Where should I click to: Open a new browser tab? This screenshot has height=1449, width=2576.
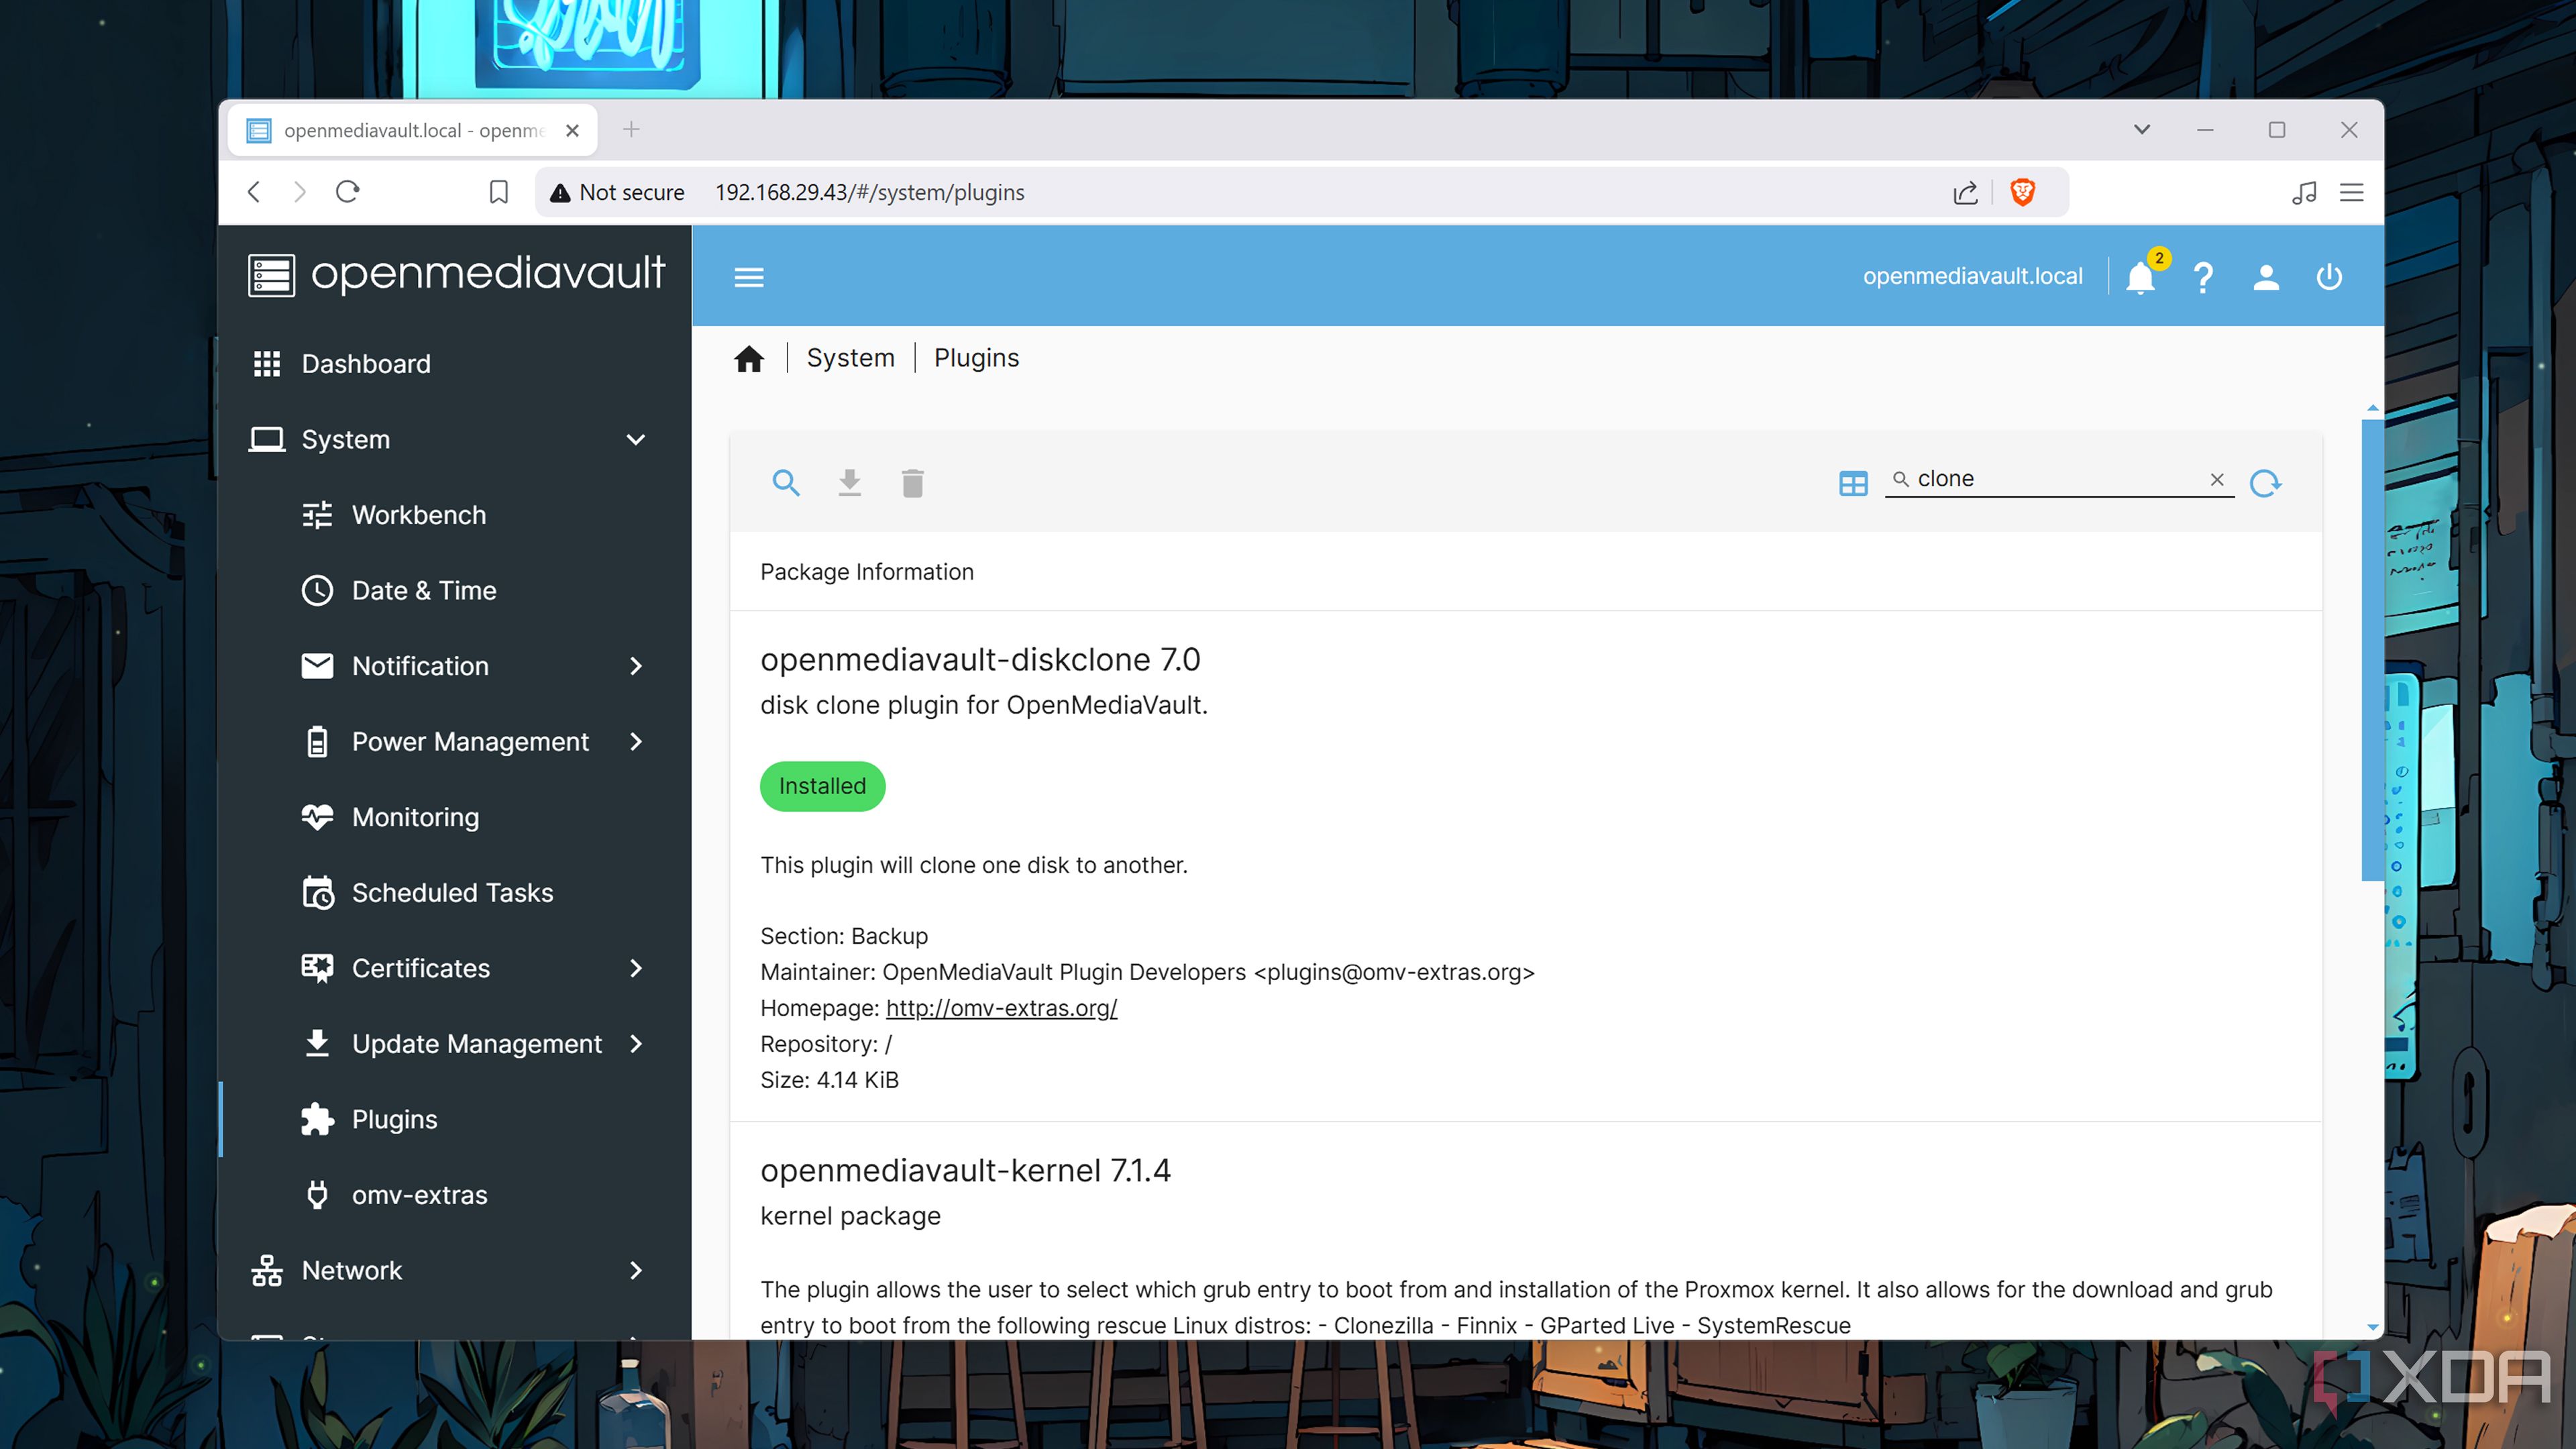[x=631, y=130]
